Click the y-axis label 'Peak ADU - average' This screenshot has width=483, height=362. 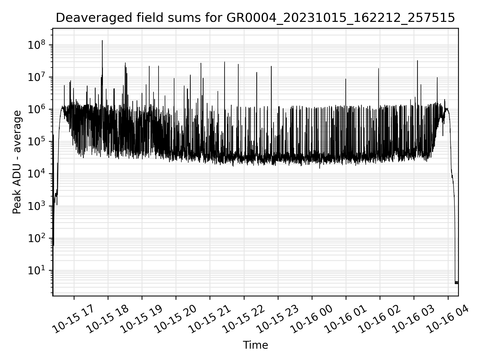point(17,162)
